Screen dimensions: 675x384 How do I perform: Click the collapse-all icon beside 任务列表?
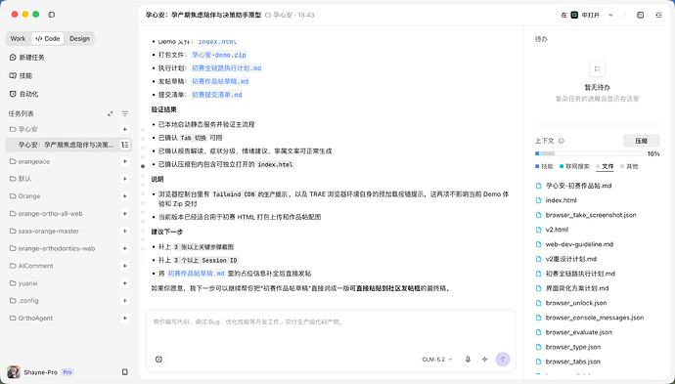coord(111,114)
